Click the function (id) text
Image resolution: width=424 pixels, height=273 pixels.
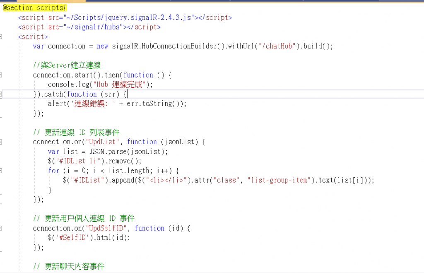(x=159, y=228)
